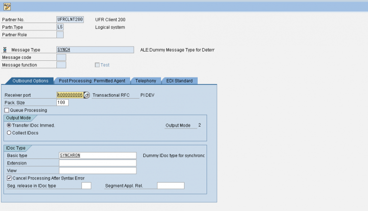This screenshot has width=368, height=211.
Task: Select the Collect IDocs radio button
Action: tap(9, 133)
